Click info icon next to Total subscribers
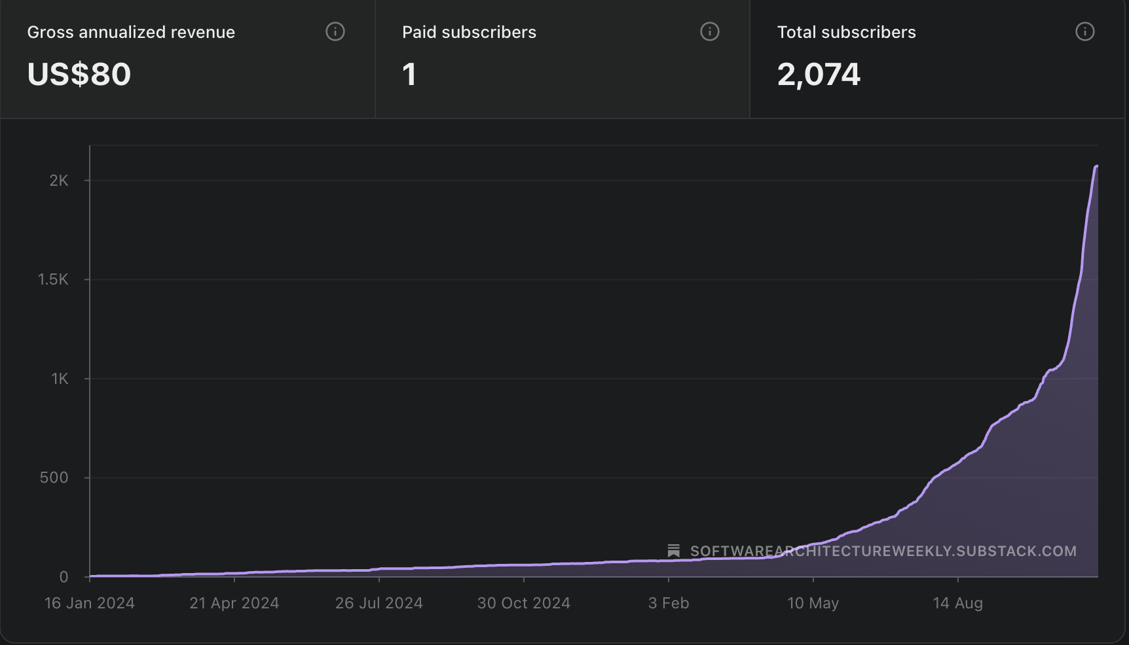 pyautogui.click(x=1084, y=31)
